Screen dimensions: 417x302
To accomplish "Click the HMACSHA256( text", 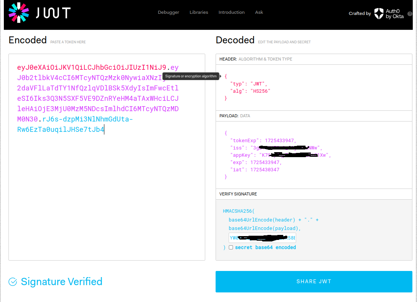I will 239,211.
